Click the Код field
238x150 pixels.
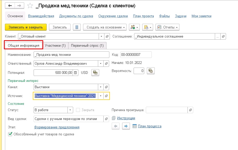tap(136, 55)
